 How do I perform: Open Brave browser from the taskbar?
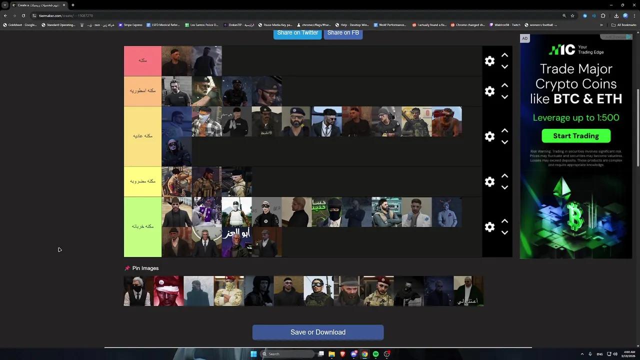tap(343, 354)
